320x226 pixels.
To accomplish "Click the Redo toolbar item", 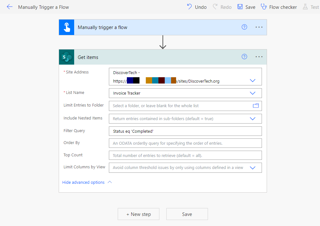I will [x=222, y=7].
